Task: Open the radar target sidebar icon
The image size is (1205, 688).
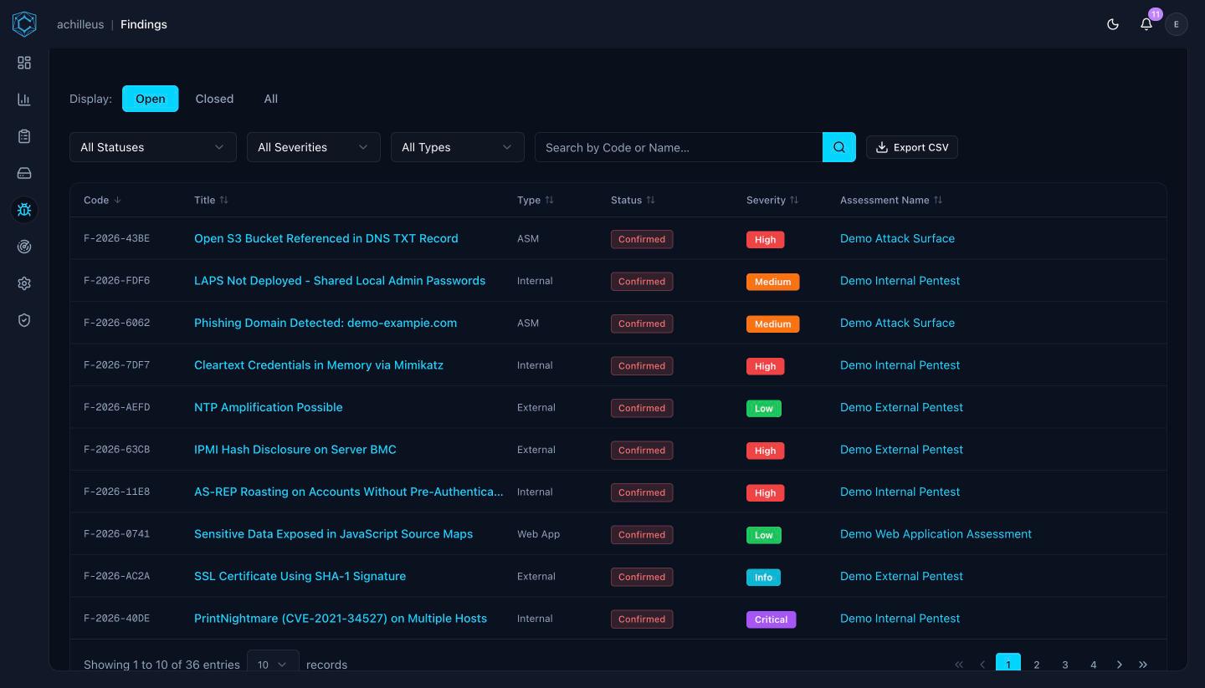Action: click(x=24, y=247)
